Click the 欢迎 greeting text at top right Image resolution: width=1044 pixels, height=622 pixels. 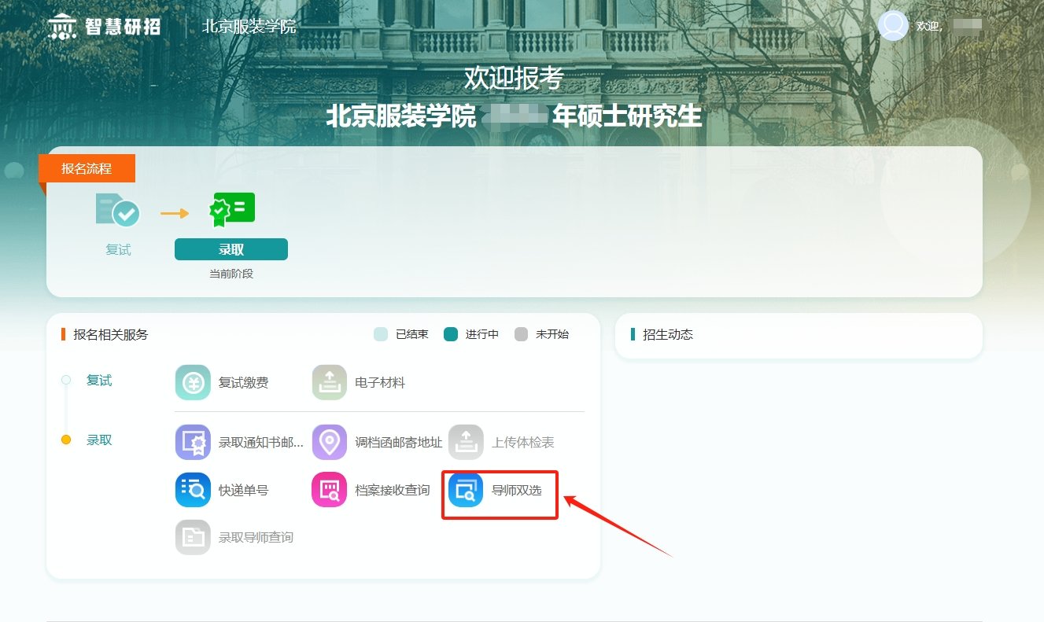click(929, 27)
